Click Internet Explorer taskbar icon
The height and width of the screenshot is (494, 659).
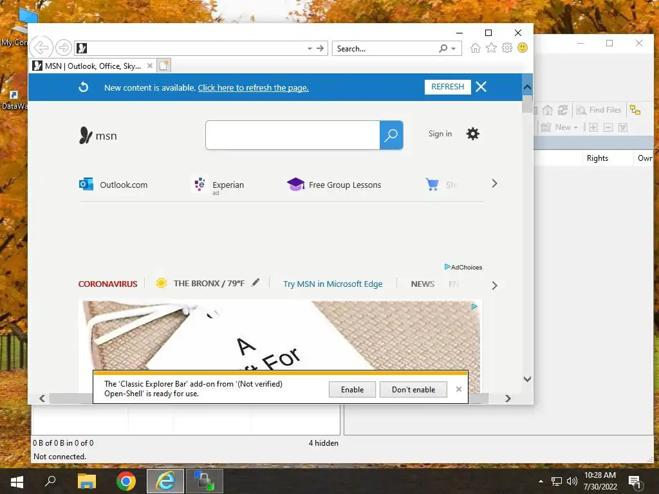point(165,481)
